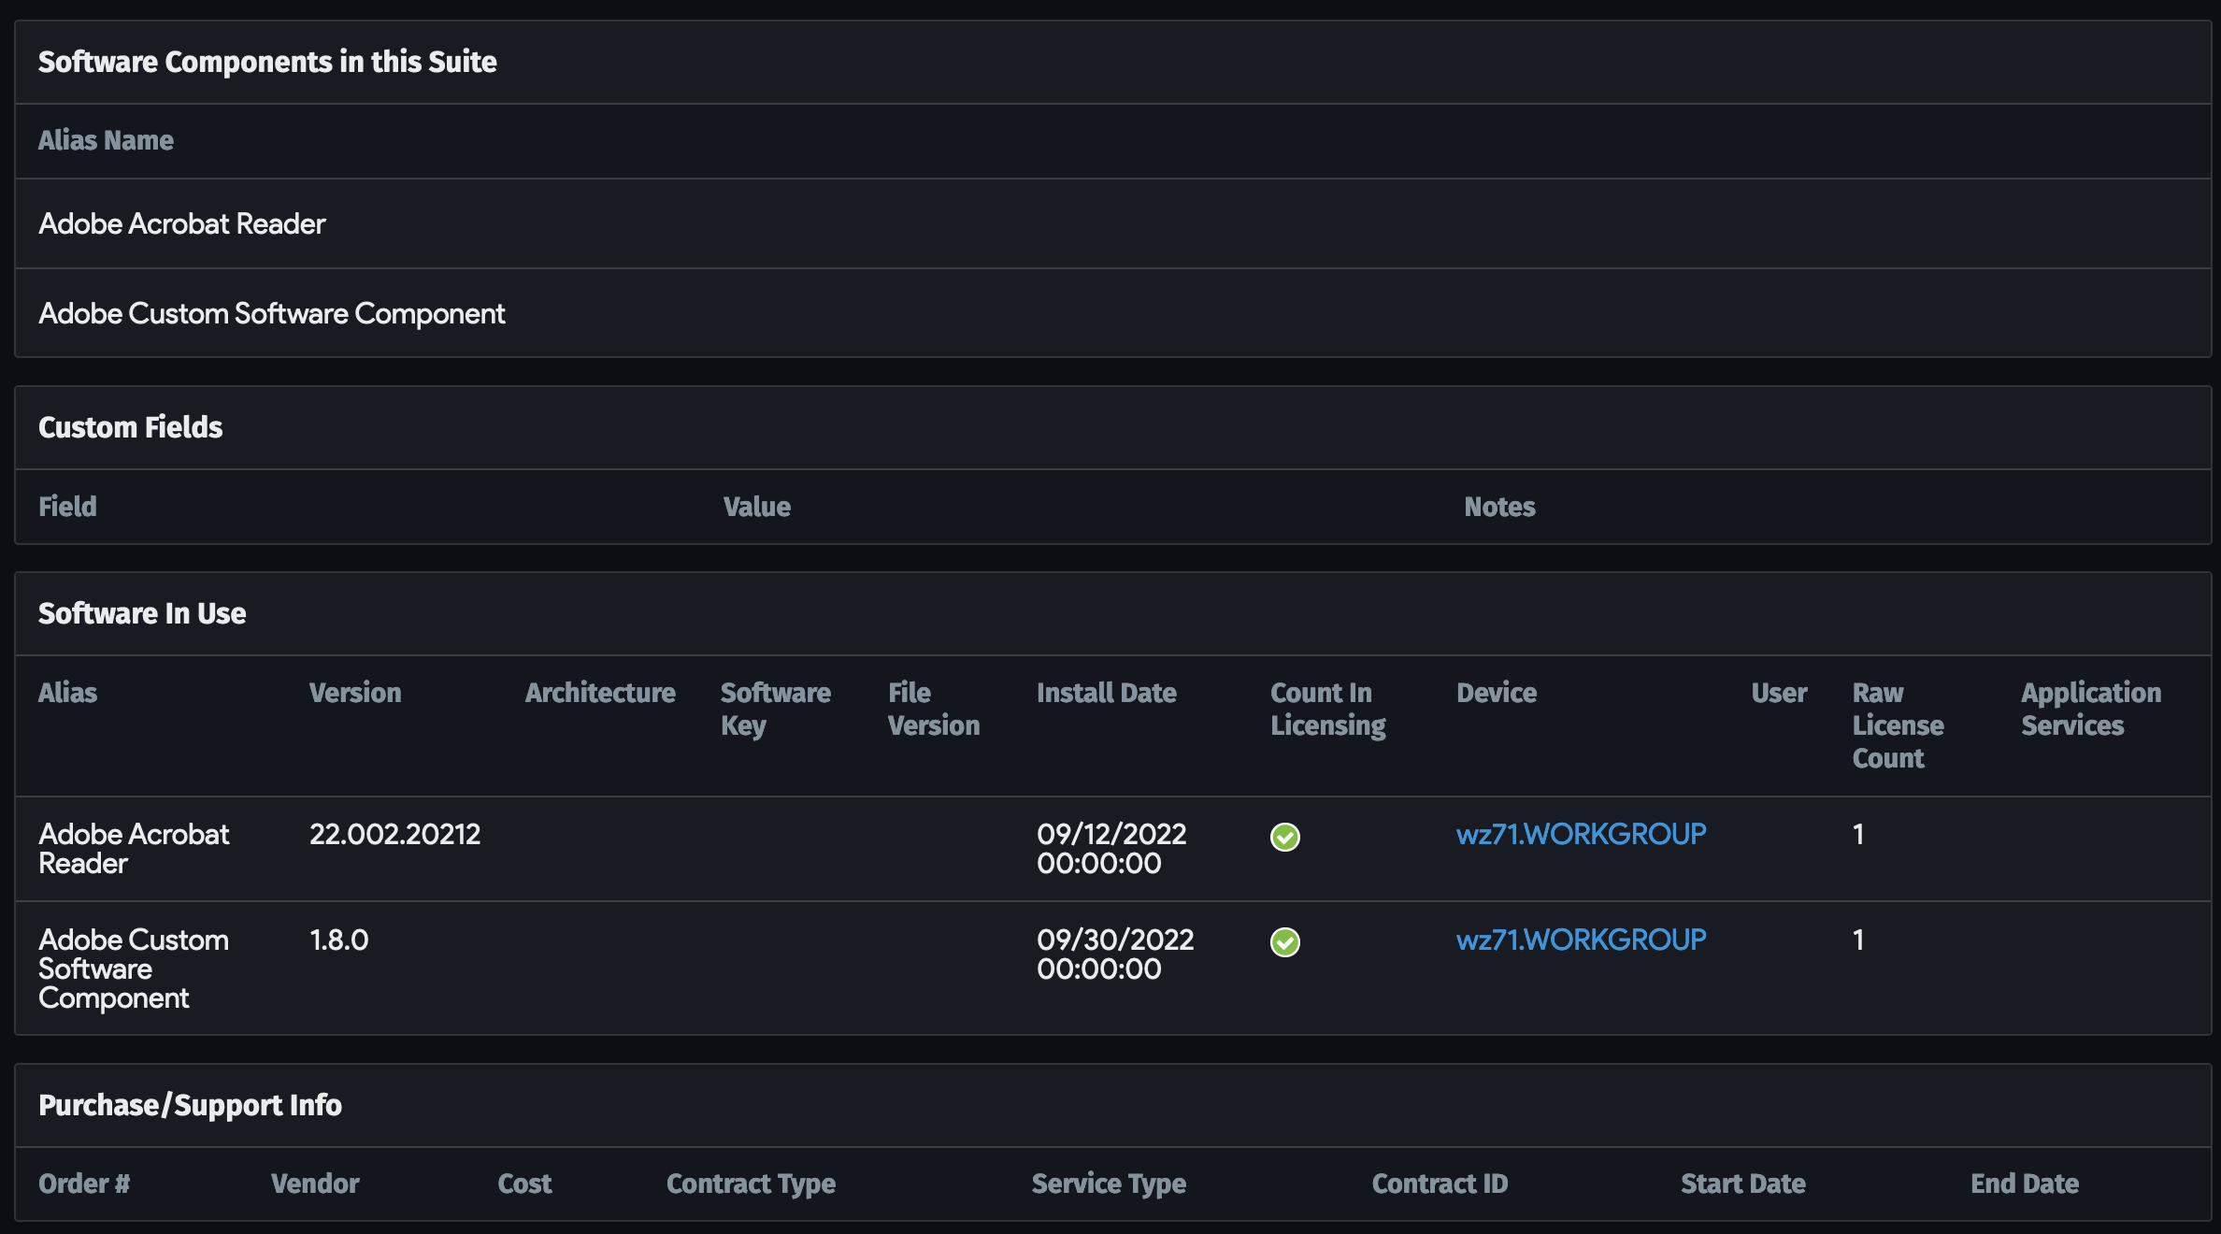2221x1234 pixels.
Task: Click the Vendor column header in Purchase Info
Action: pos(315,1184)
